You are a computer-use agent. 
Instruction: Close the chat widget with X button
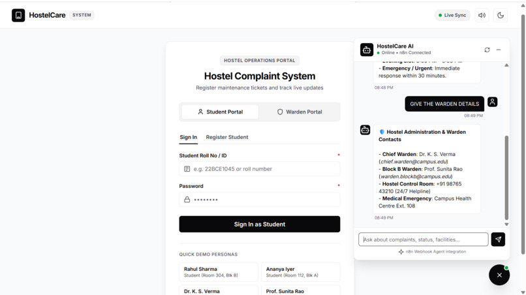tap(499, 275)
